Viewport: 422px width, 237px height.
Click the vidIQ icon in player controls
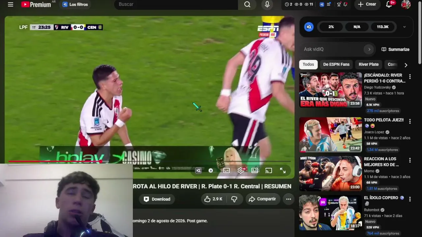point(198,171)
